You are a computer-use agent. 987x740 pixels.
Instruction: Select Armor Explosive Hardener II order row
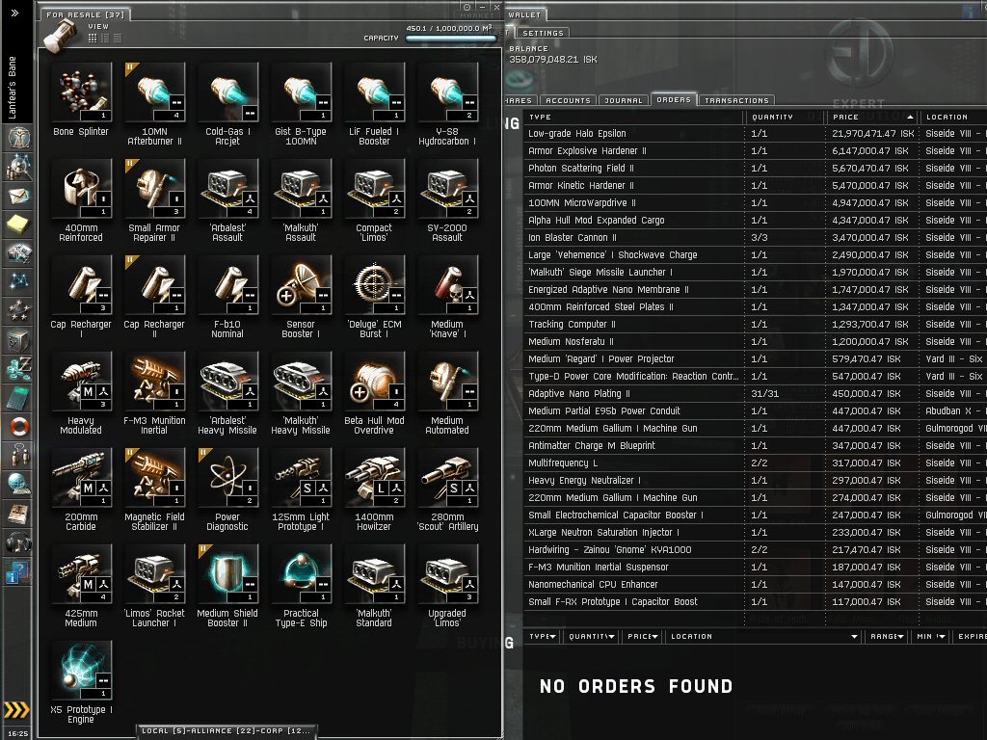coord(755,151)
